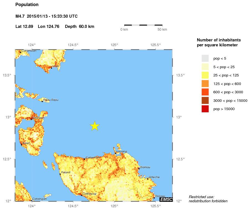Click the Arteche town label
The image size is (250, 210).
click(154, 177)
